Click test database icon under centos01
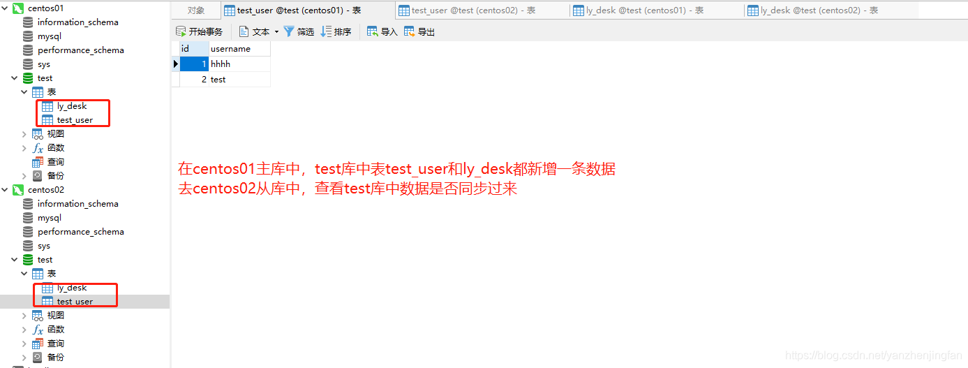This screenshot has width=968, height=368. [28, 78]
